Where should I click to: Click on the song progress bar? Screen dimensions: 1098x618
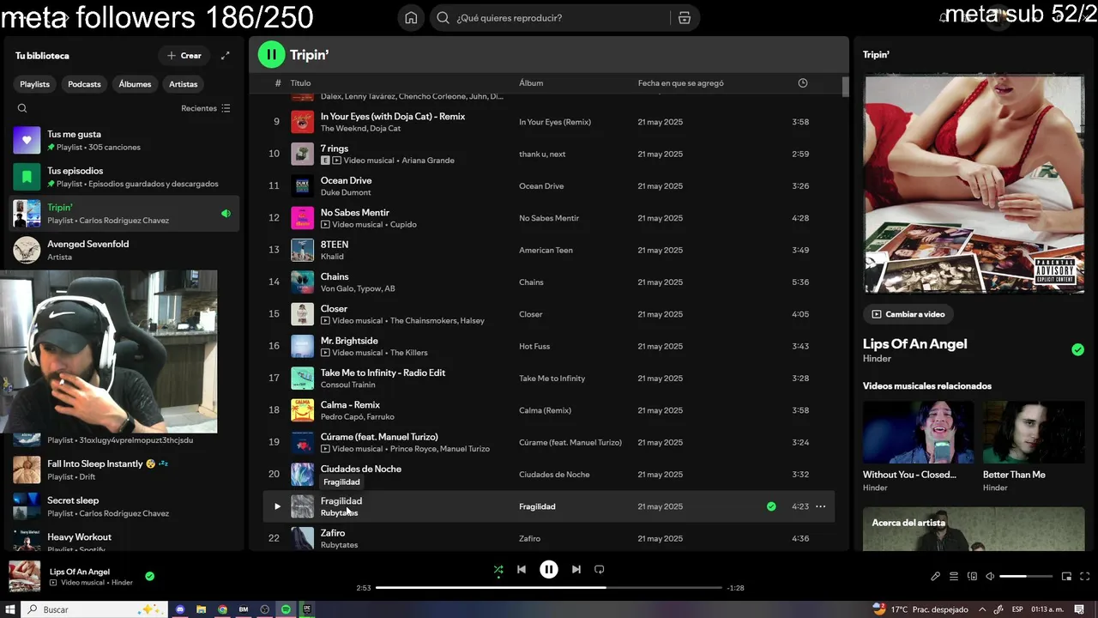pos(549,588)
